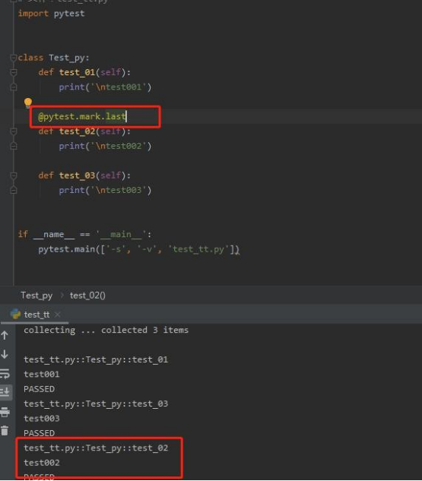Image resolution: width=422 pixels, height=481 pixels.
Task: Close the test_tt run tab
Action: click(x=57, y=315)
